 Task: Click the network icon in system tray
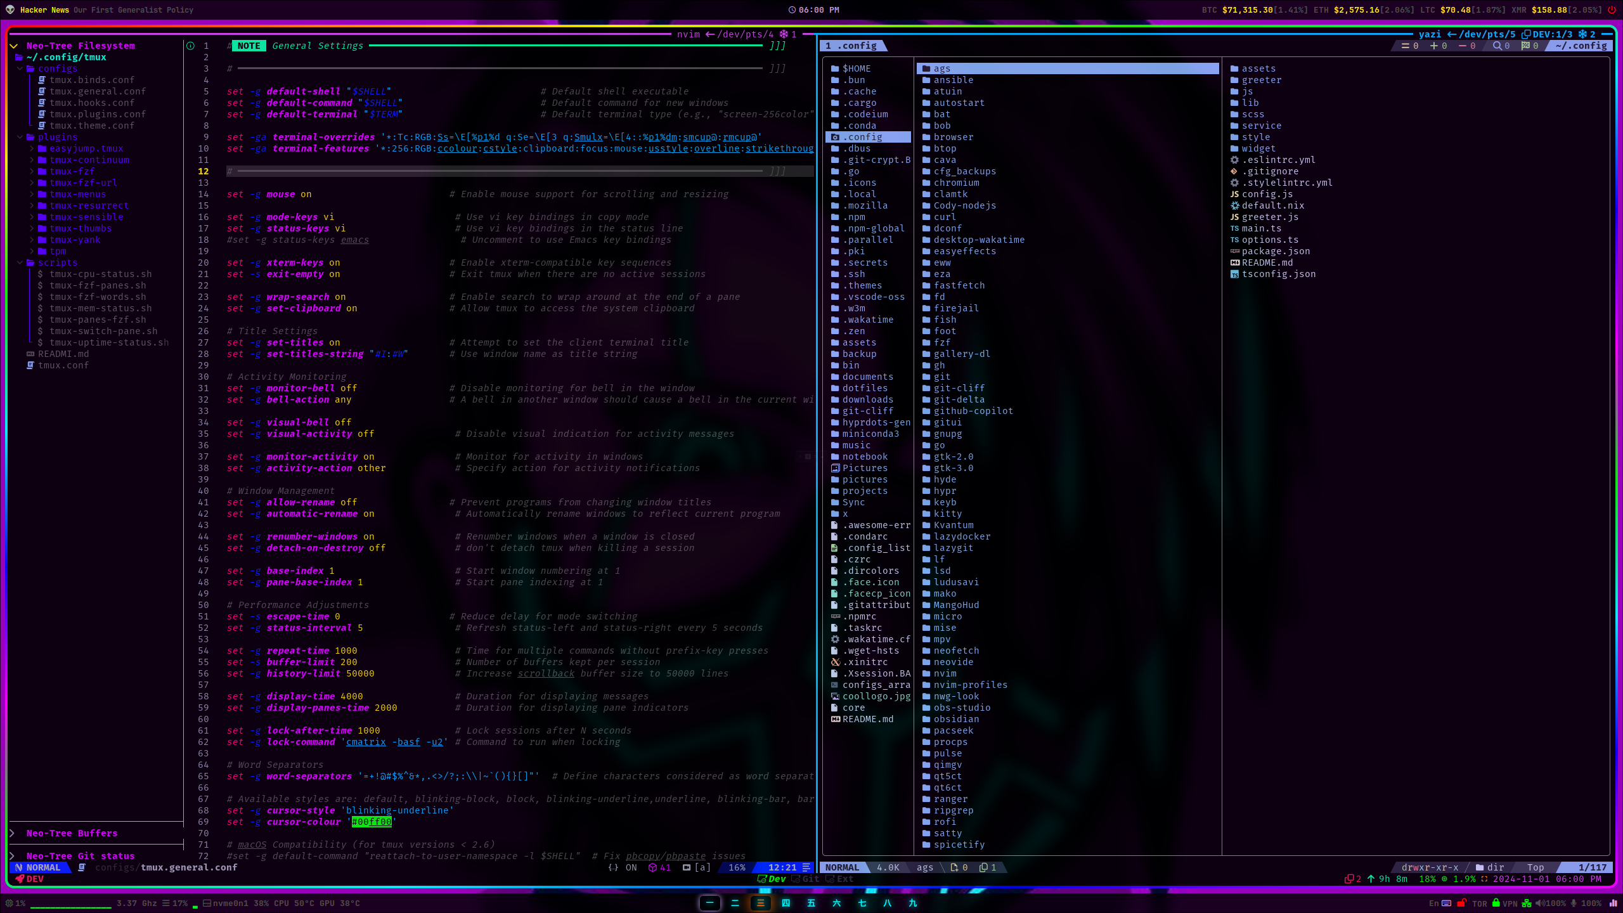(1526, 903)
